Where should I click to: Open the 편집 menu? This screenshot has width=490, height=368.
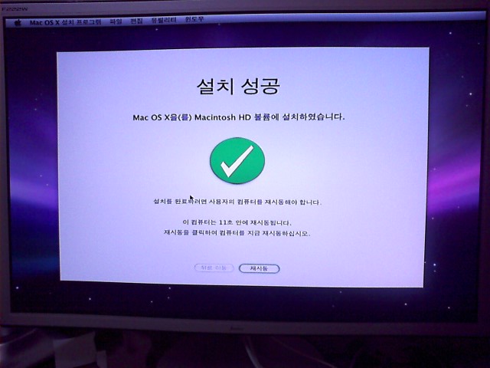click(136, 21)
